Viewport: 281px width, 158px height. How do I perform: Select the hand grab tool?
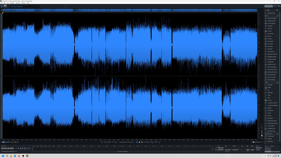115,142
